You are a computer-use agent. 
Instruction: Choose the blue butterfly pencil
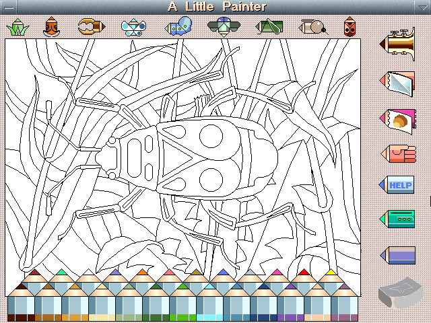pyautogui.click(x=133, y=27)
